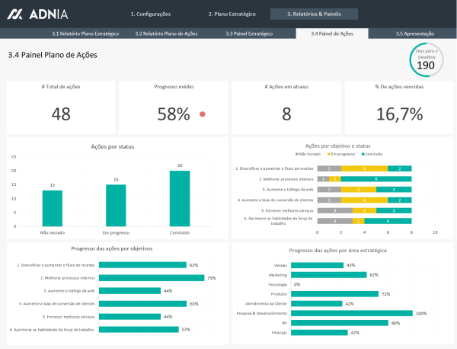Switch to the 3.5 Apresentação tab

tap(415, 34)
